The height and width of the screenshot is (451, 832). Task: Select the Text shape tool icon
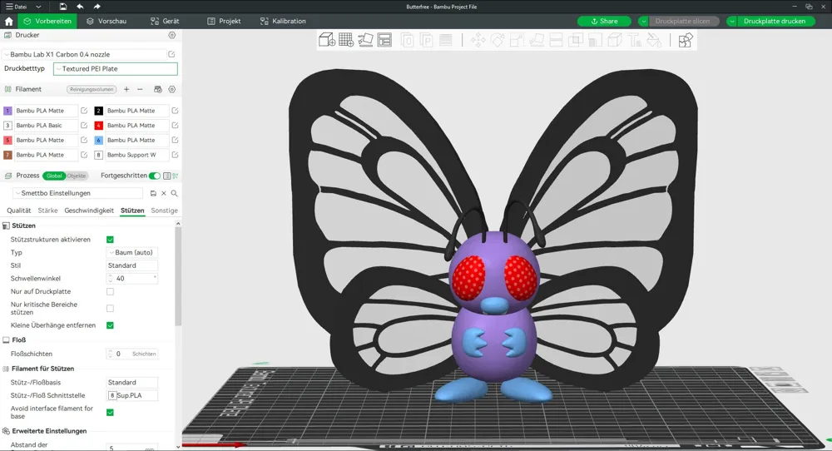(x=634, y=40)
